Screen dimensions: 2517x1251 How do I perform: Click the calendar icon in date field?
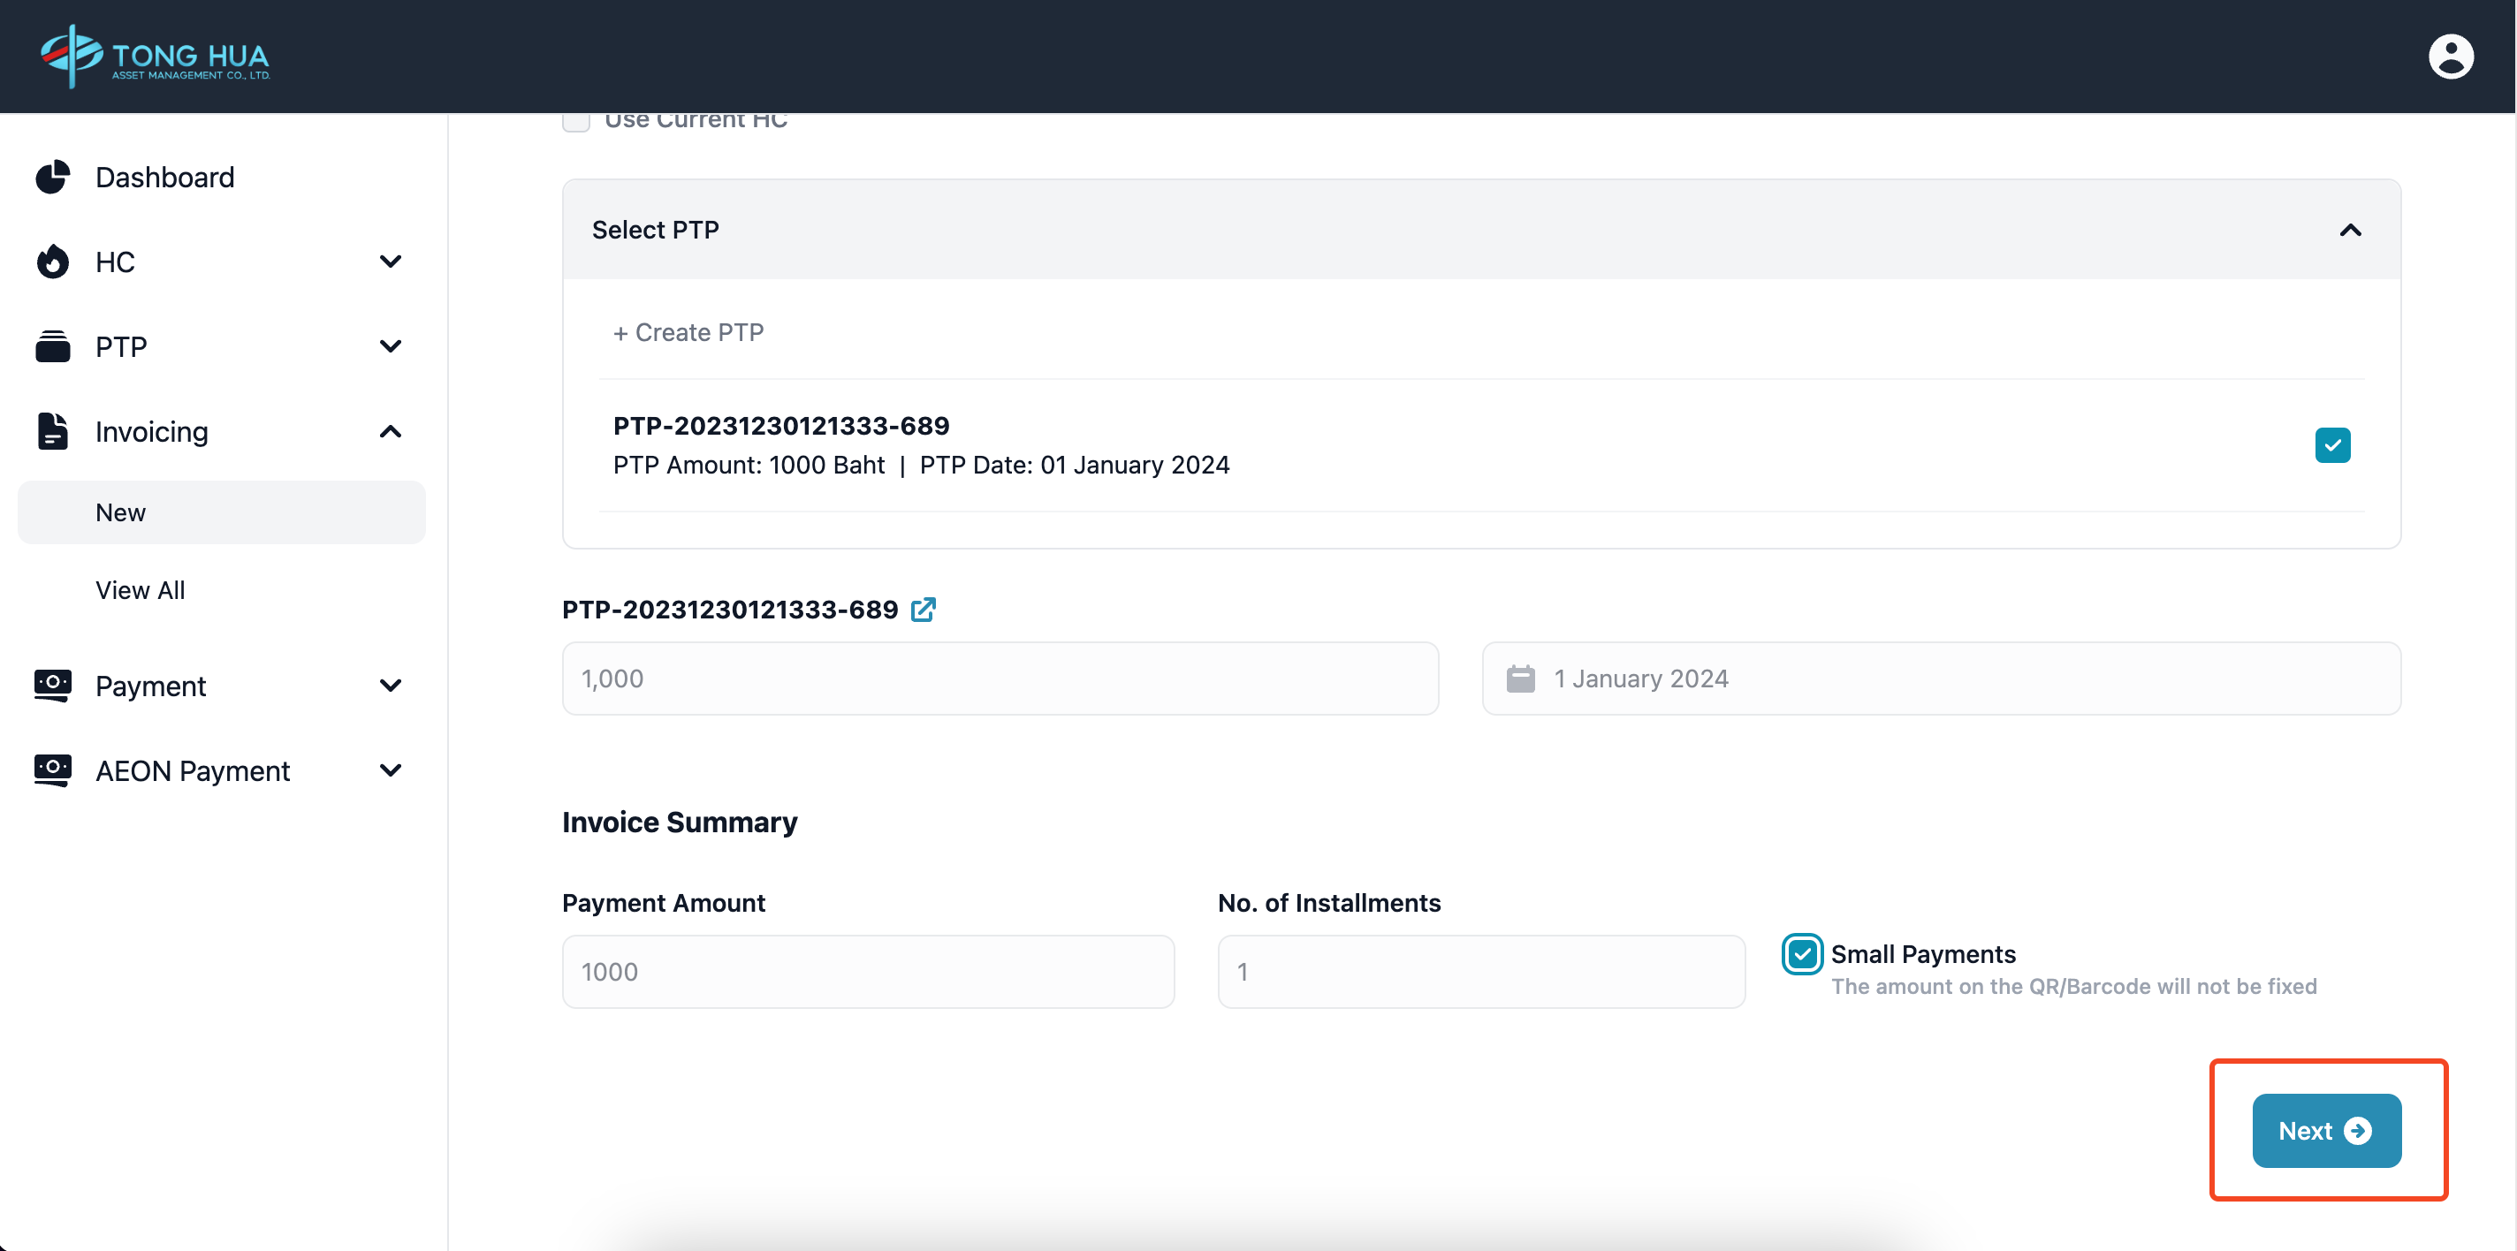1520,679
